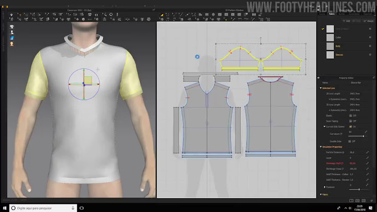Click the orange avatar head icon in 3D view
The image size is (377, 212).
click(12, 44)
